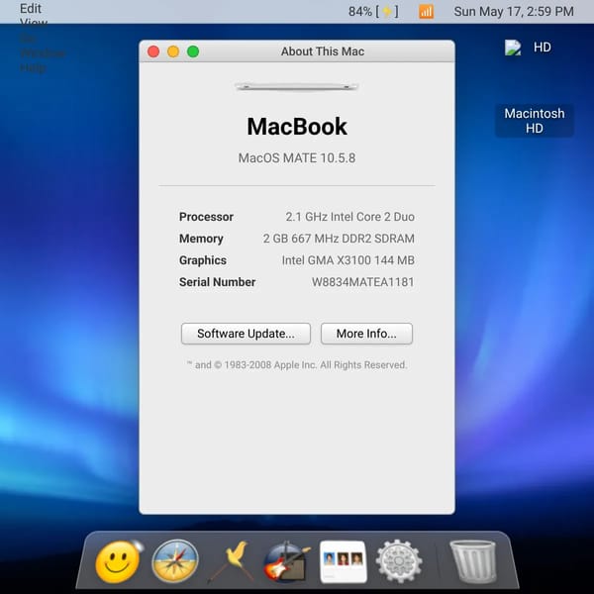Click the Memory label

[201, 239]
